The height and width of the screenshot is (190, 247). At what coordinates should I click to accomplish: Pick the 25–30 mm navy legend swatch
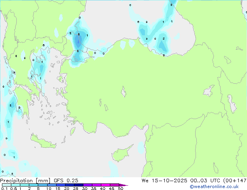pyautogui.click(x=79, y=185)
